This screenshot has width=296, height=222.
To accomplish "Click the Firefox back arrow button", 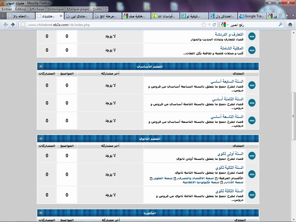I will (x=6, y=25).
